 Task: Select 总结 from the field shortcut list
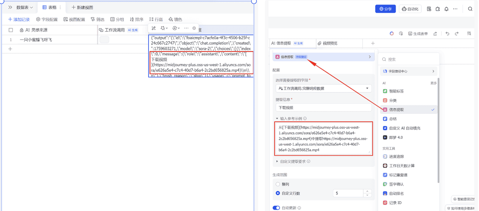(x=393, y=119)
